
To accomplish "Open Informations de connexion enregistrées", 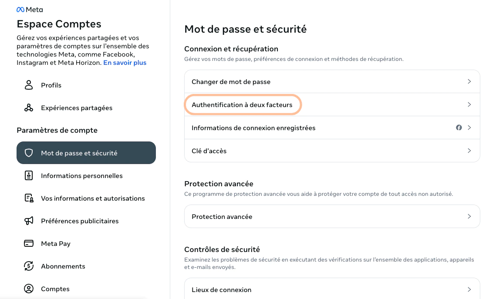I will tap(253, 128).
